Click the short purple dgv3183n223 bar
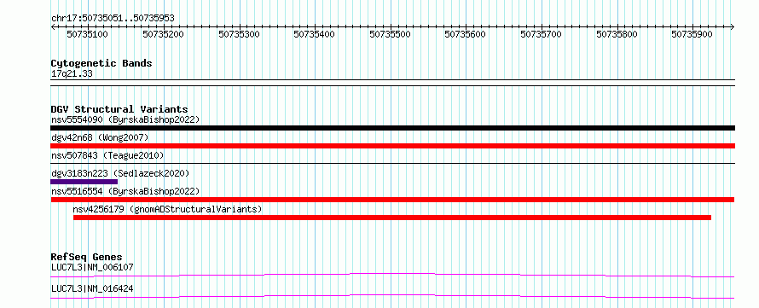Image resolution: width=759 pixels, height=308 pixels. [84, 182]
